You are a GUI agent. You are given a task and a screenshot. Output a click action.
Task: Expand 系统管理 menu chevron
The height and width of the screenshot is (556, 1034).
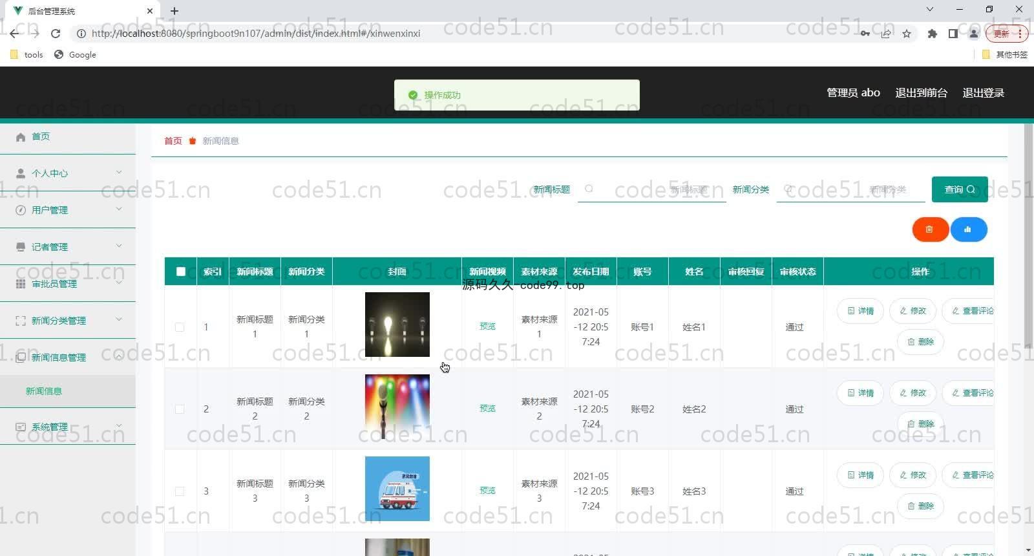[x=119, y=425]
